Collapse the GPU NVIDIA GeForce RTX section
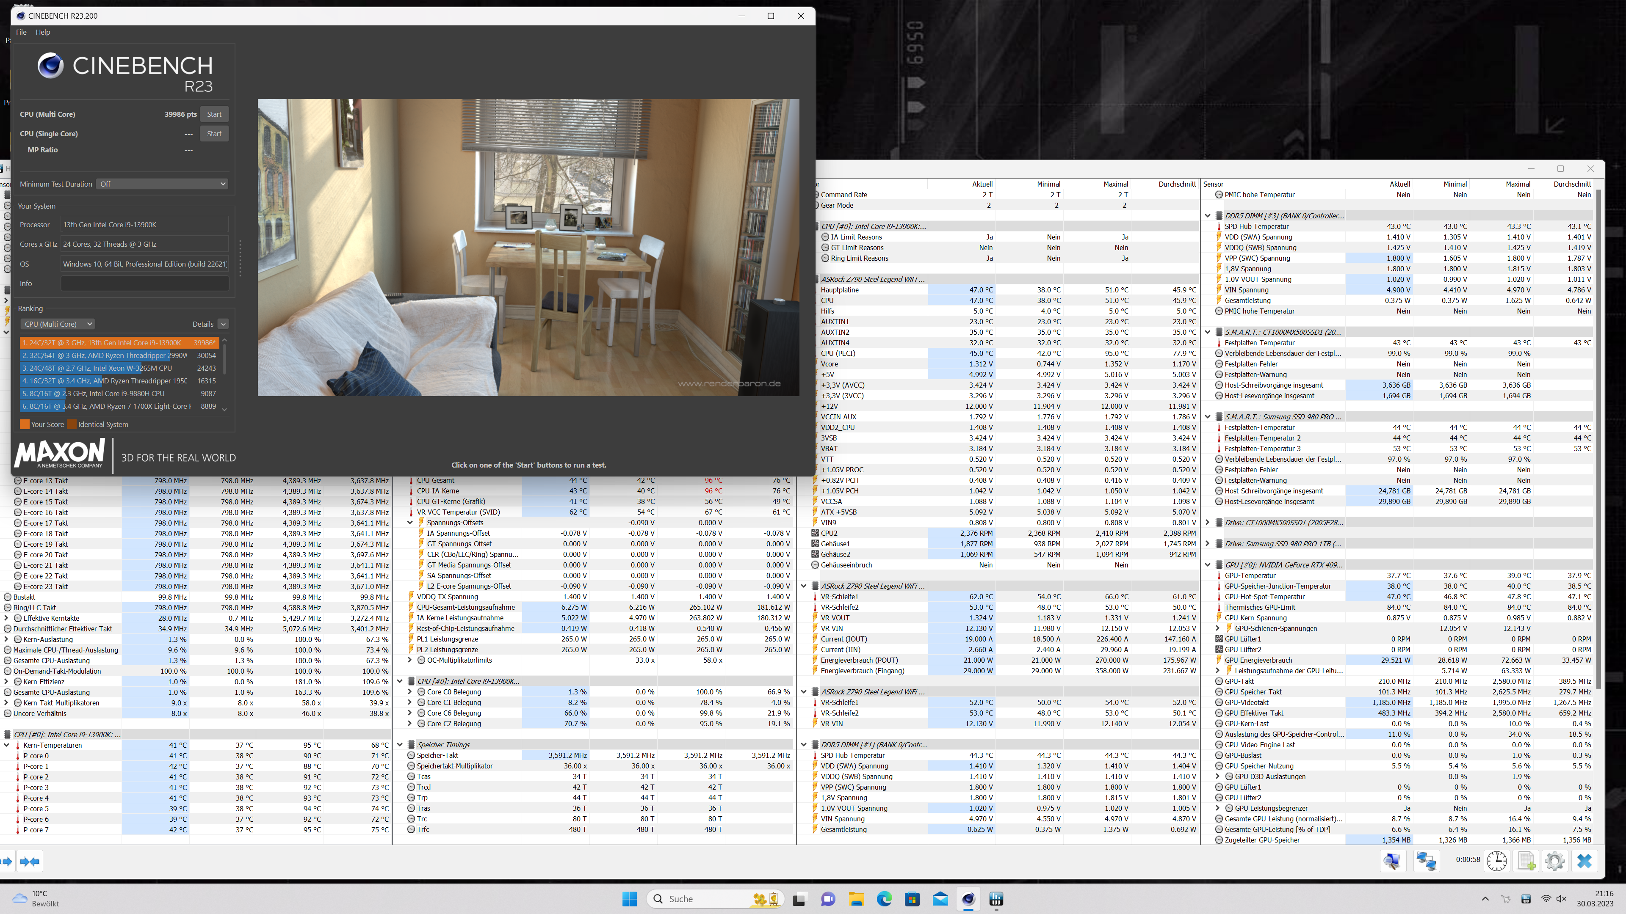Image resolution: width=1626 pixels, height=914 pixels. pyautogui.click(x=1208, y=565)
